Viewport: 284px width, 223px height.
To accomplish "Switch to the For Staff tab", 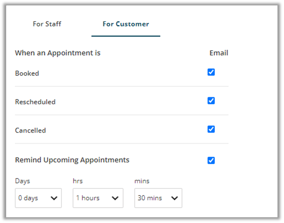I will point(47,24).
